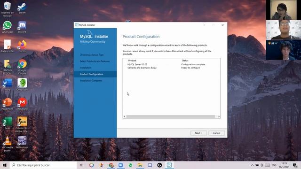The height and width of the screenshot is (169, 301).
Task: Open the Windows Start menu
Action: [x=5, y=165]
